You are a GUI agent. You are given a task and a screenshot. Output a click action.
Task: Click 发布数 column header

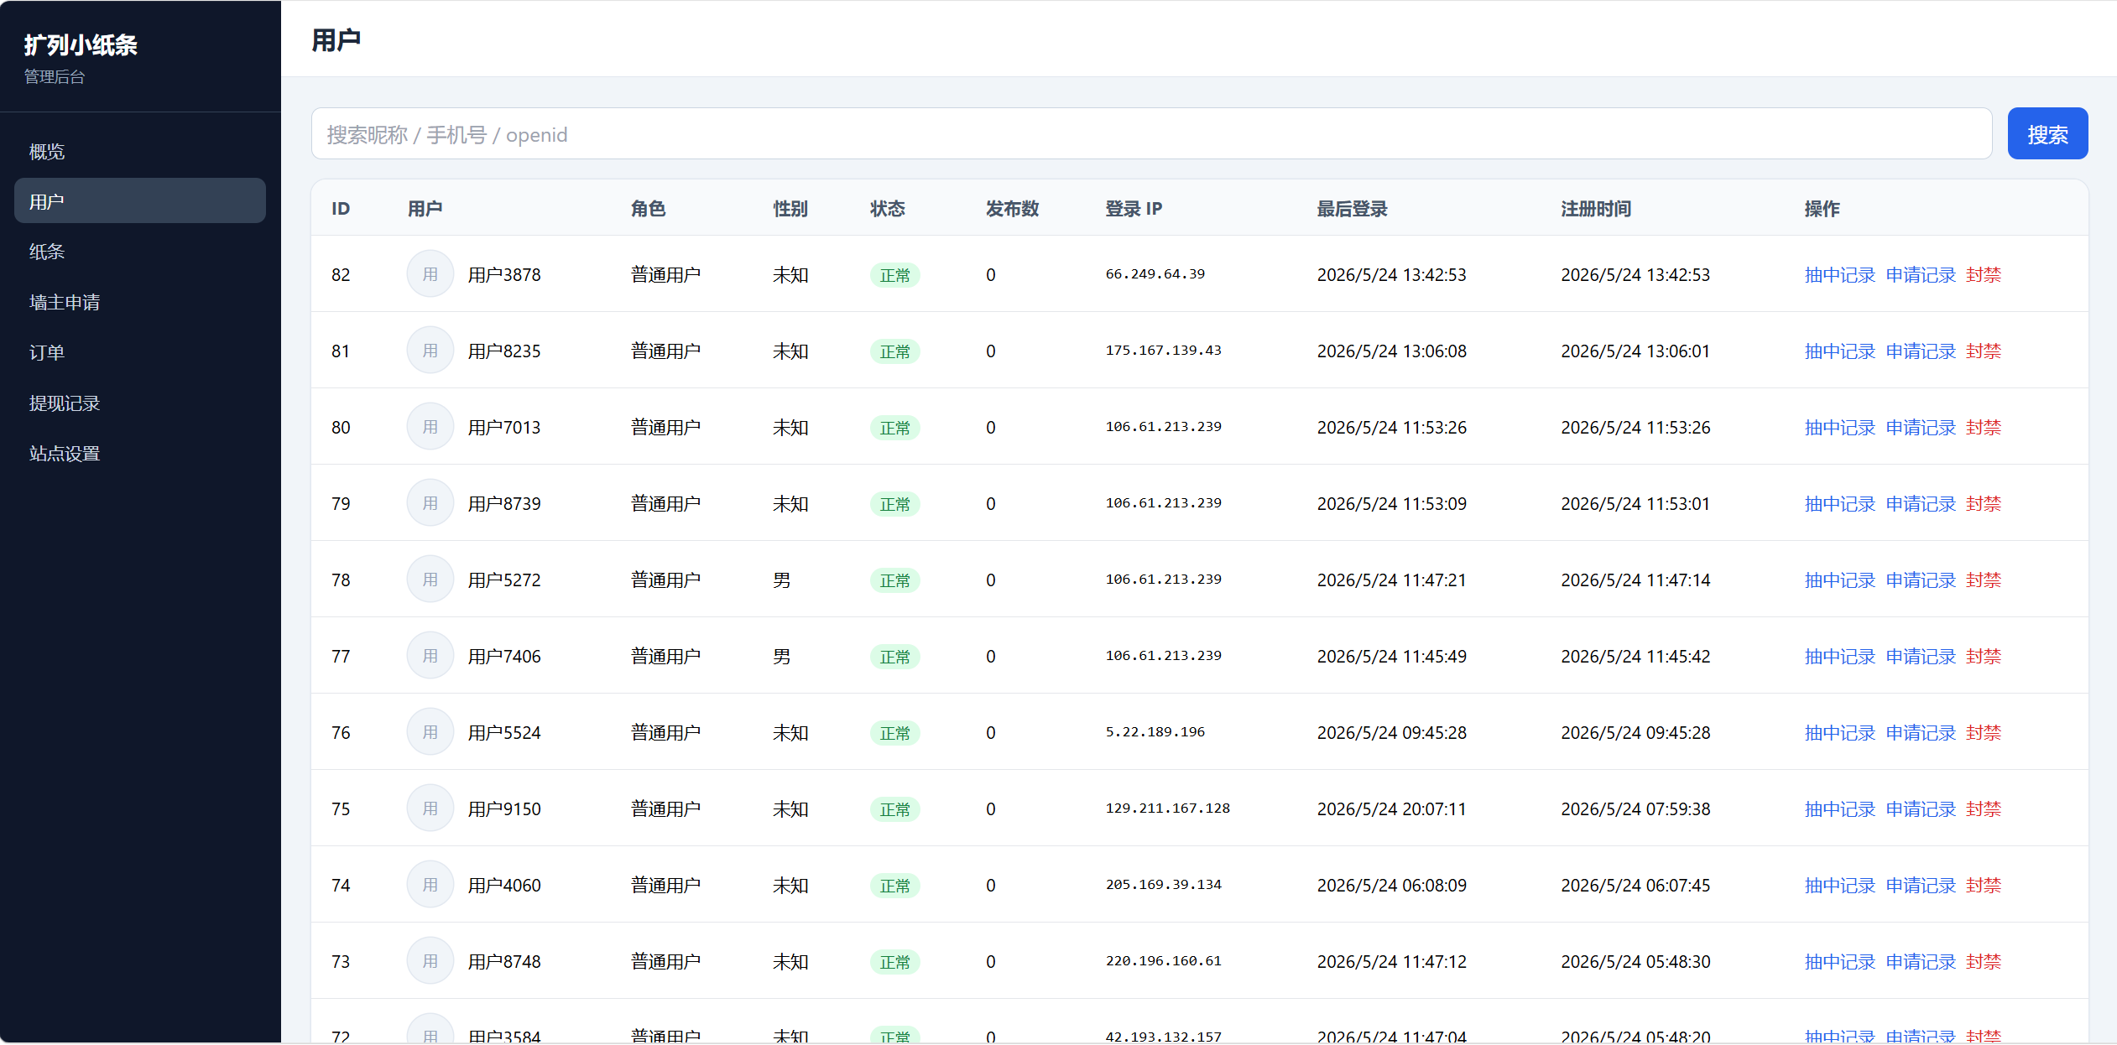(x=1012, y=209)
